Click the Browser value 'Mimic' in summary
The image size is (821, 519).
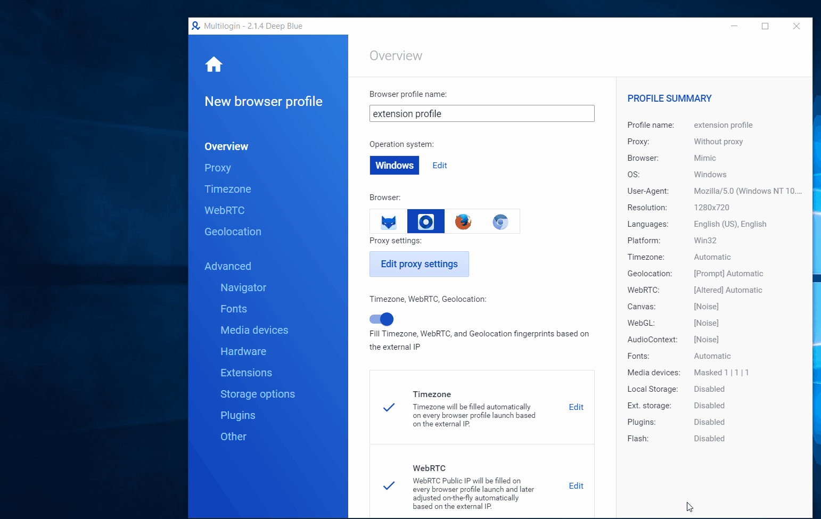coord(705,158)
